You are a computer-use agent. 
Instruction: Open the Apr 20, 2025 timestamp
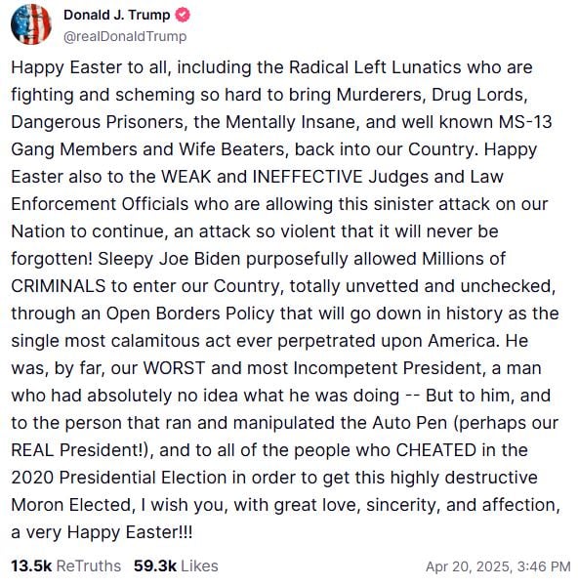pyautogui.click(x=469, y=566)
